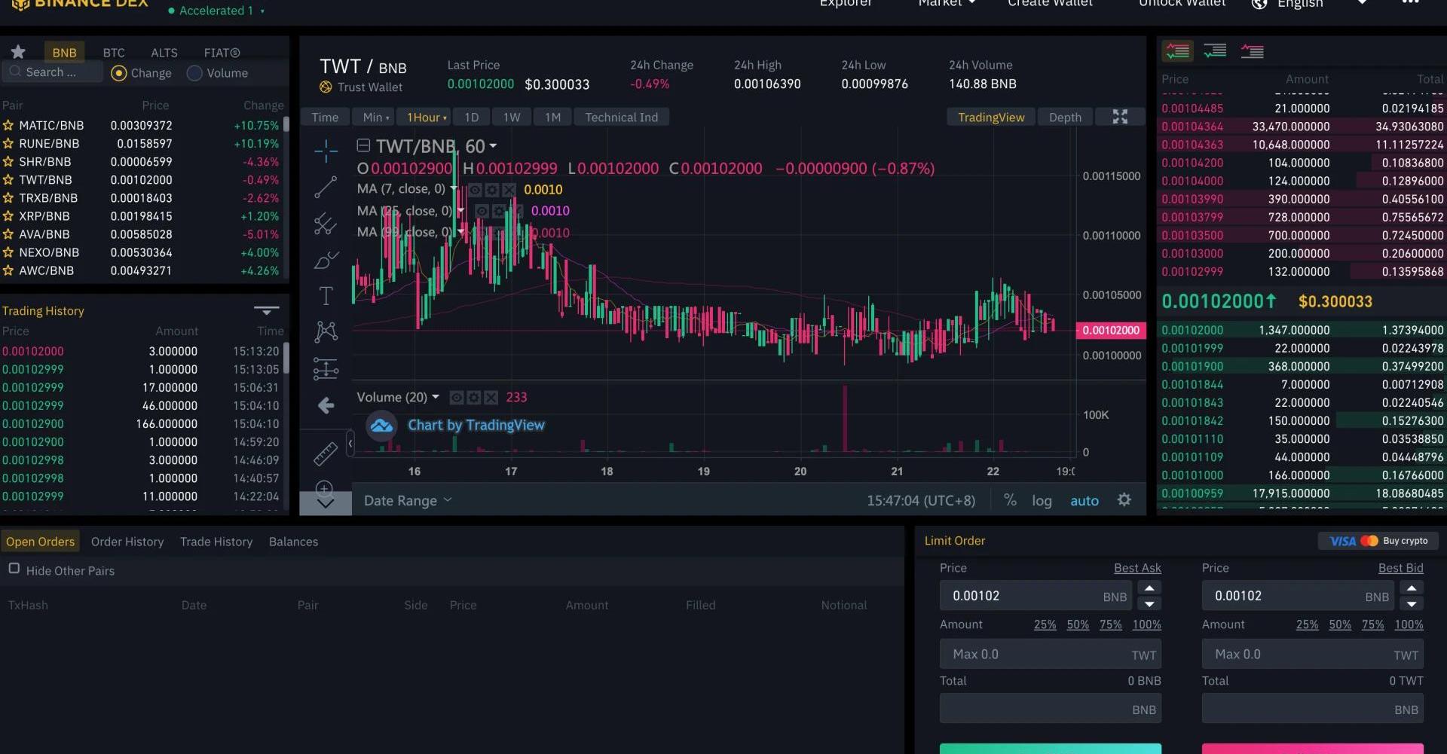Select the brush drawing tool
Screen dimensions: 1447x754
pos(326,260)
